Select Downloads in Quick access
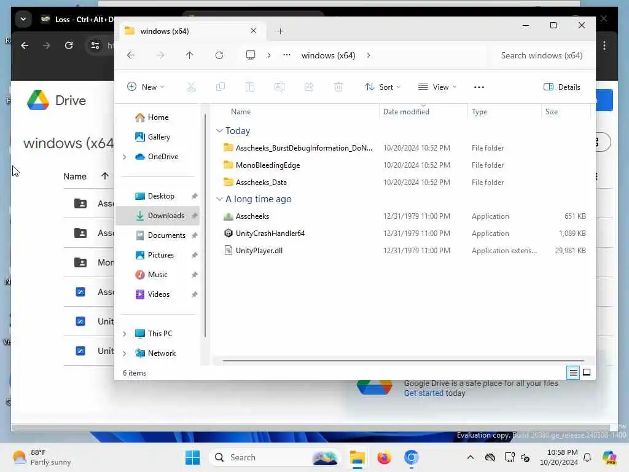 (x=158, y=216)
